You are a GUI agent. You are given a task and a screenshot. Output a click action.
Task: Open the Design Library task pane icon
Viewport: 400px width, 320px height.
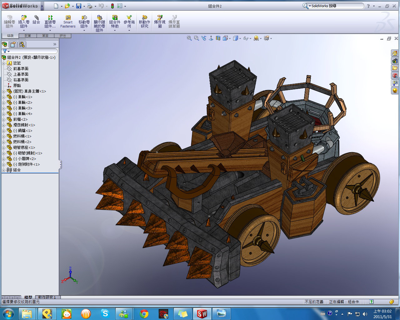coord(395,61)
